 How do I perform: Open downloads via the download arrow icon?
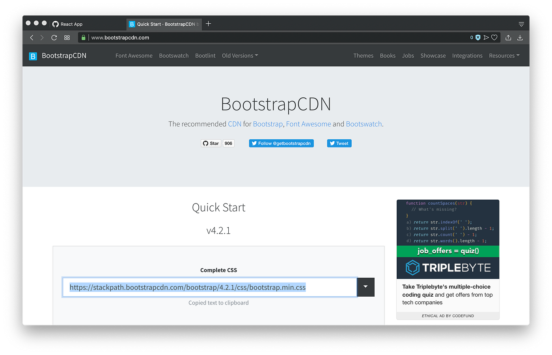point(520,37)
